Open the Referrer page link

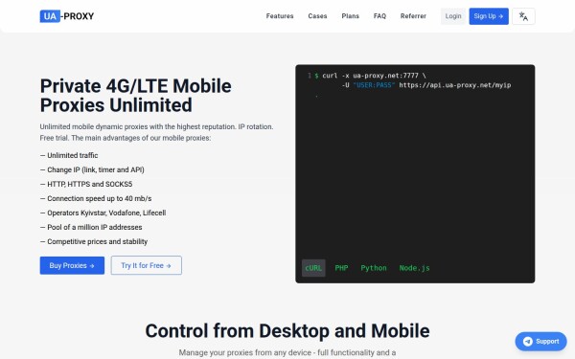coord(413,16)
